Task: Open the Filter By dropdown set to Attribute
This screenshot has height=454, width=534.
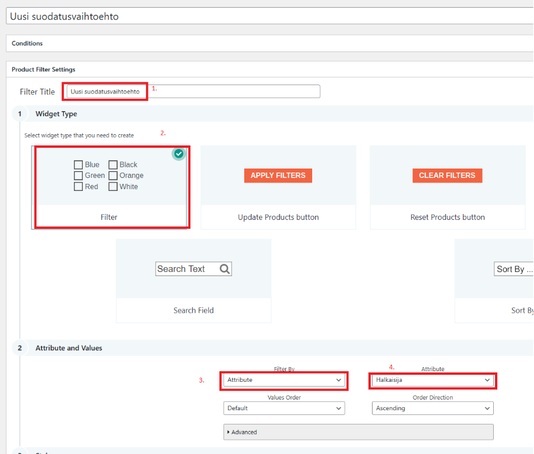Action: 284,380
